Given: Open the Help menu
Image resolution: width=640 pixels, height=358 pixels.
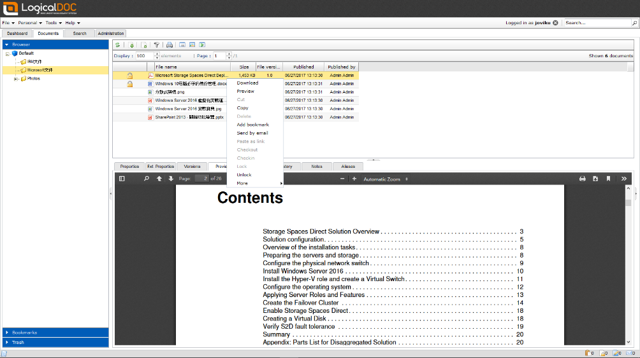Looking at the screenshot, I should click(73, 23).
